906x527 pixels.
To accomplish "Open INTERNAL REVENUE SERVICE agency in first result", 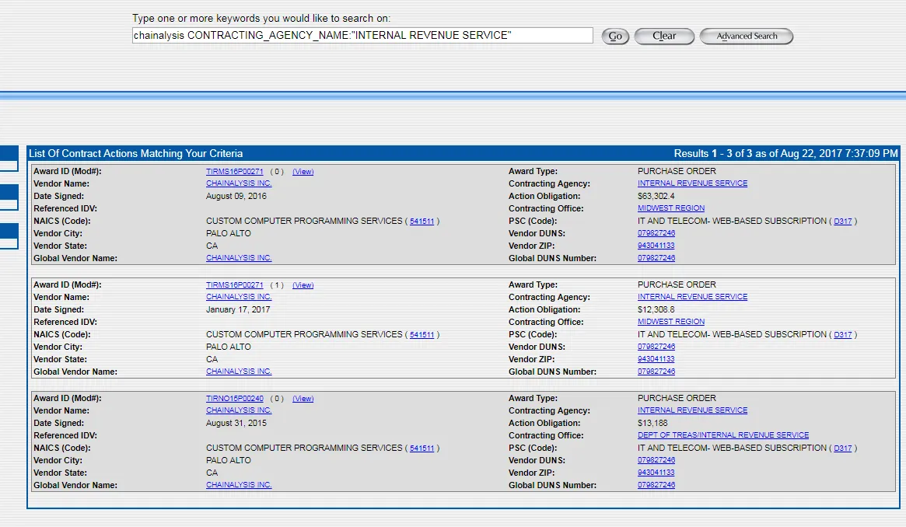I will [x=692, y=183].
